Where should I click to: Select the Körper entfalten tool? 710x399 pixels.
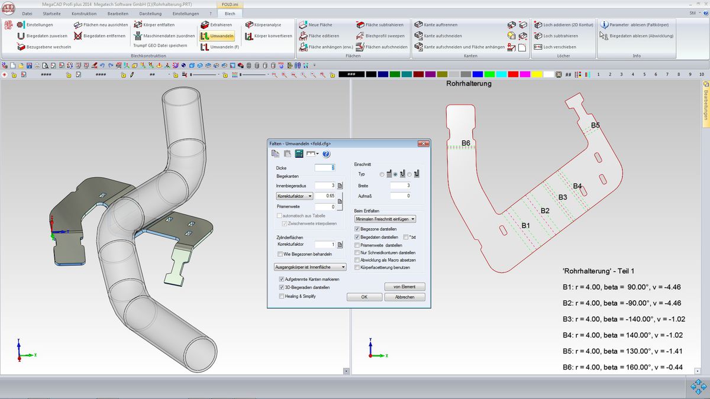[x=138, y=25]
